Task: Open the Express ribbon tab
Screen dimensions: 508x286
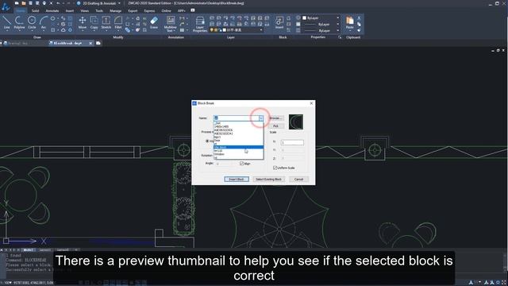Action: point(149,10)
